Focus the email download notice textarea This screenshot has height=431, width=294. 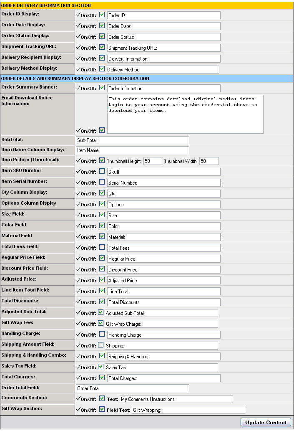point(185,114)
